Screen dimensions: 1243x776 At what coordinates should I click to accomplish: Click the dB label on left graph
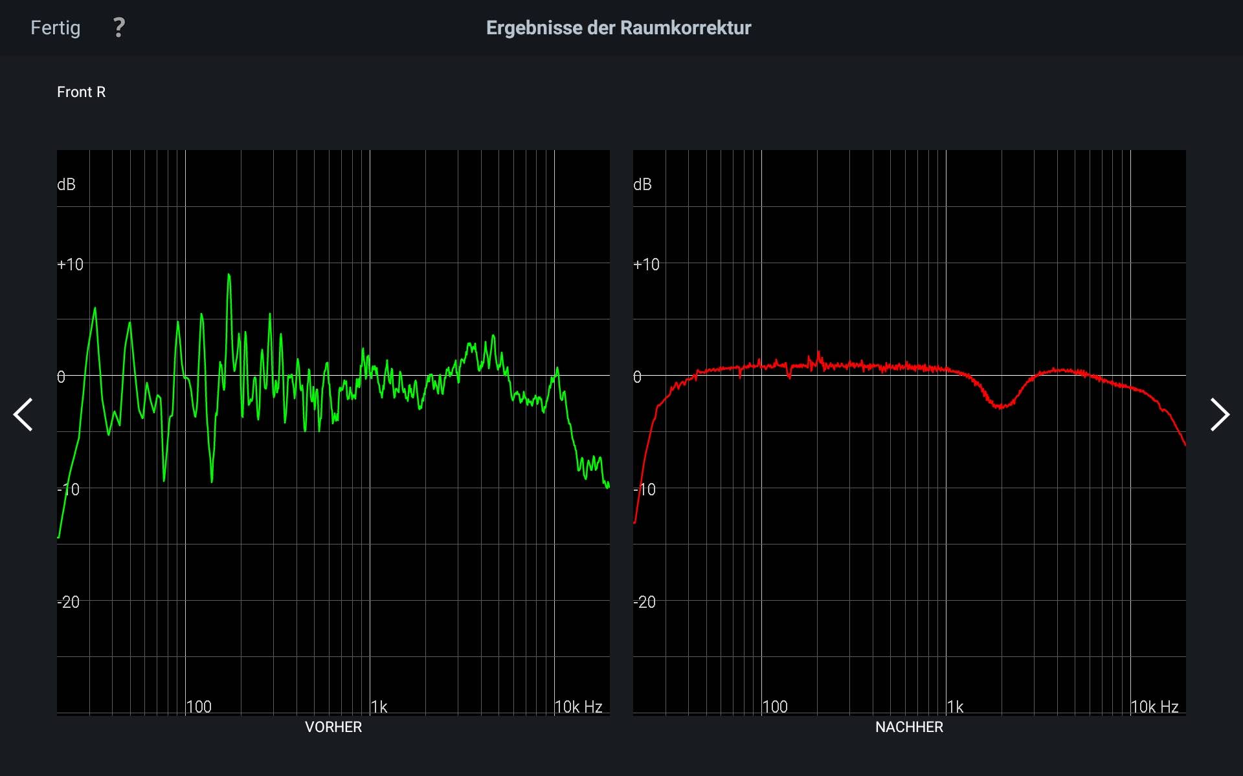[x=66, y=185]
